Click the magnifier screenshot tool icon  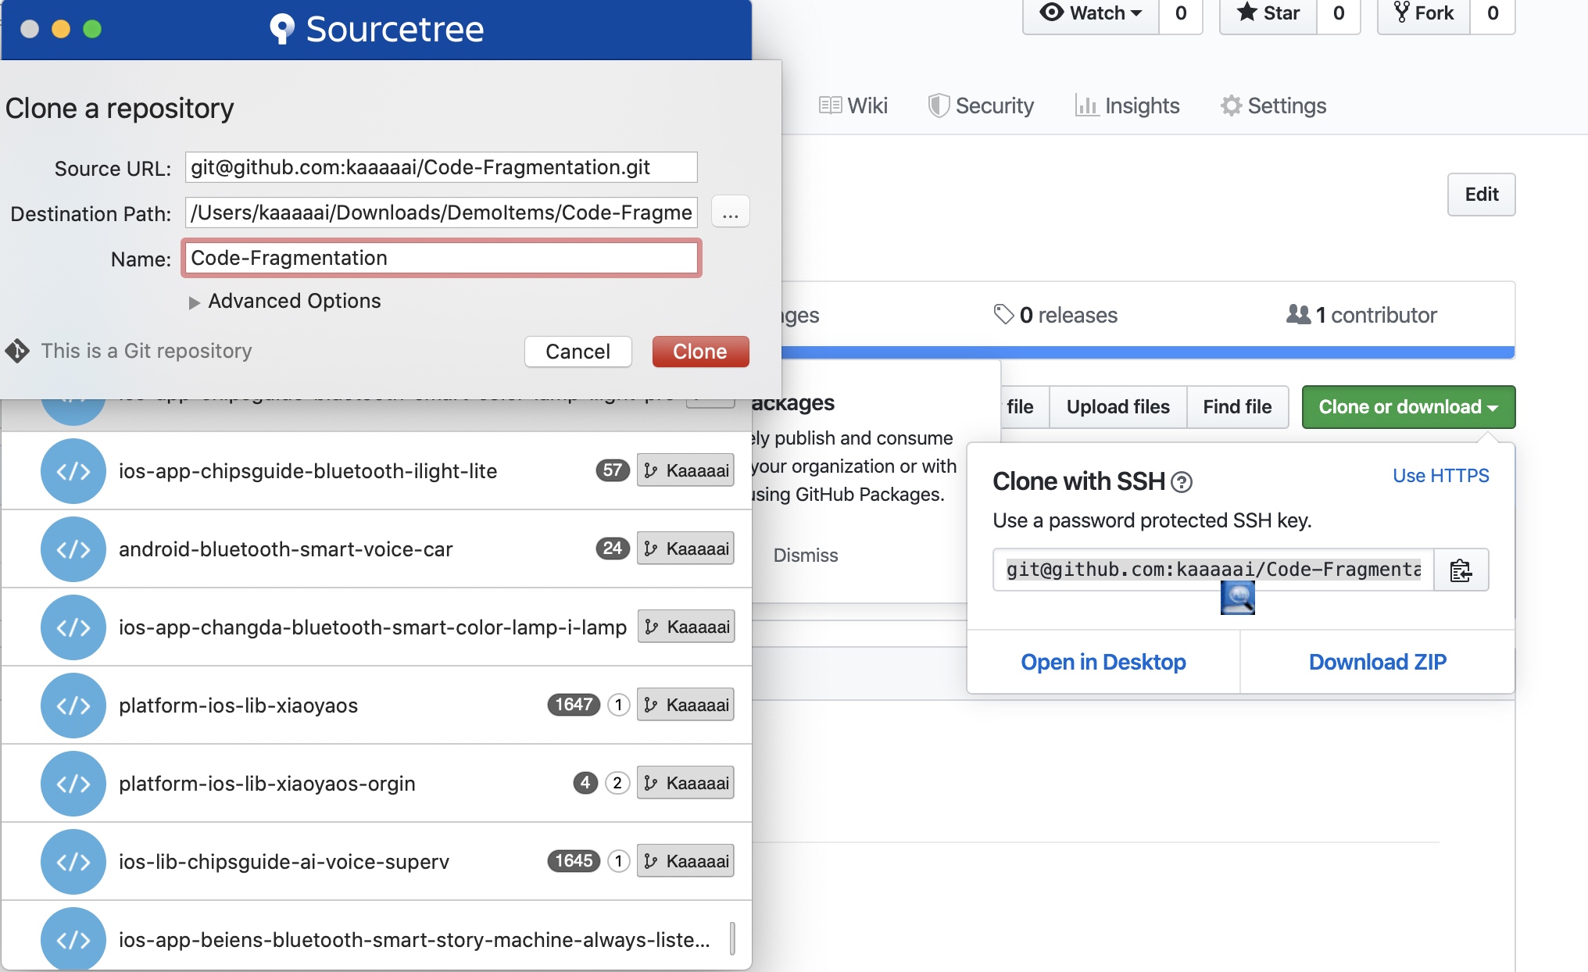(1237, 599)
